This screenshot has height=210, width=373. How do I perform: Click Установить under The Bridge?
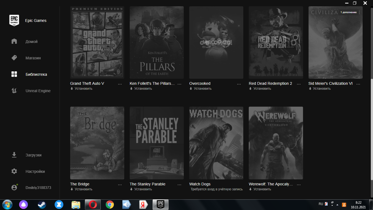(81, 189)
